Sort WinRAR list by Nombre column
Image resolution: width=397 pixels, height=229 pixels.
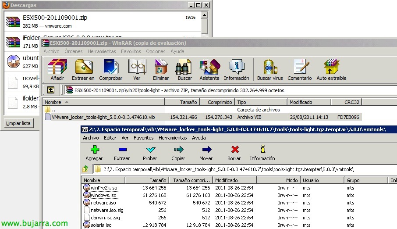click(103, 102)
